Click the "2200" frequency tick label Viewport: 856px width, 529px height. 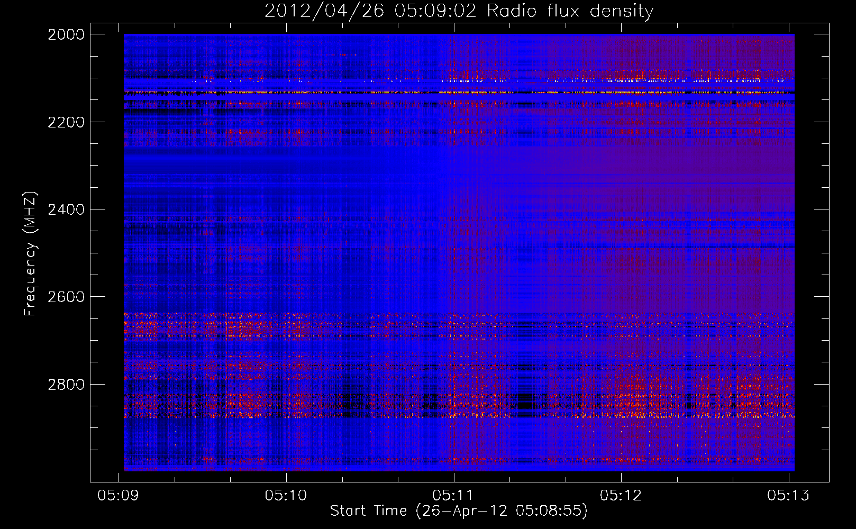tap(66, 122)
